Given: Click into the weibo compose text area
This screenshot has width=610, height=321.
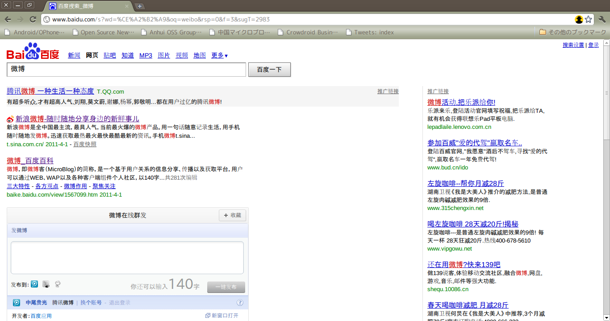Looking at the screenshot, I should 127,258.
